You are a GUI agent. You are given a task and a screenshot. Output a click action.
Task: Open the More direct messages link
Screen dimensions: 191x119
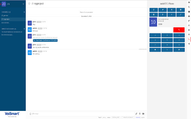7,35
